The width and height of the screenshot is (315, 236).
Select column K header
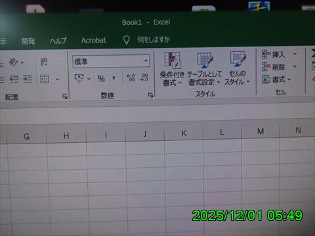tap(184, 133)
